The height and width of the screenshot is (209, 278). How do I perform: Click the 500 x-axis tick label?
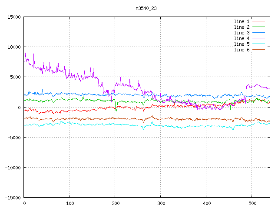(252, 203)
